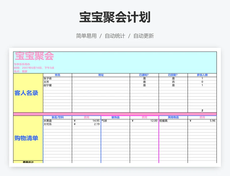Select the 纸餐具 item cell

pos(173,121)
